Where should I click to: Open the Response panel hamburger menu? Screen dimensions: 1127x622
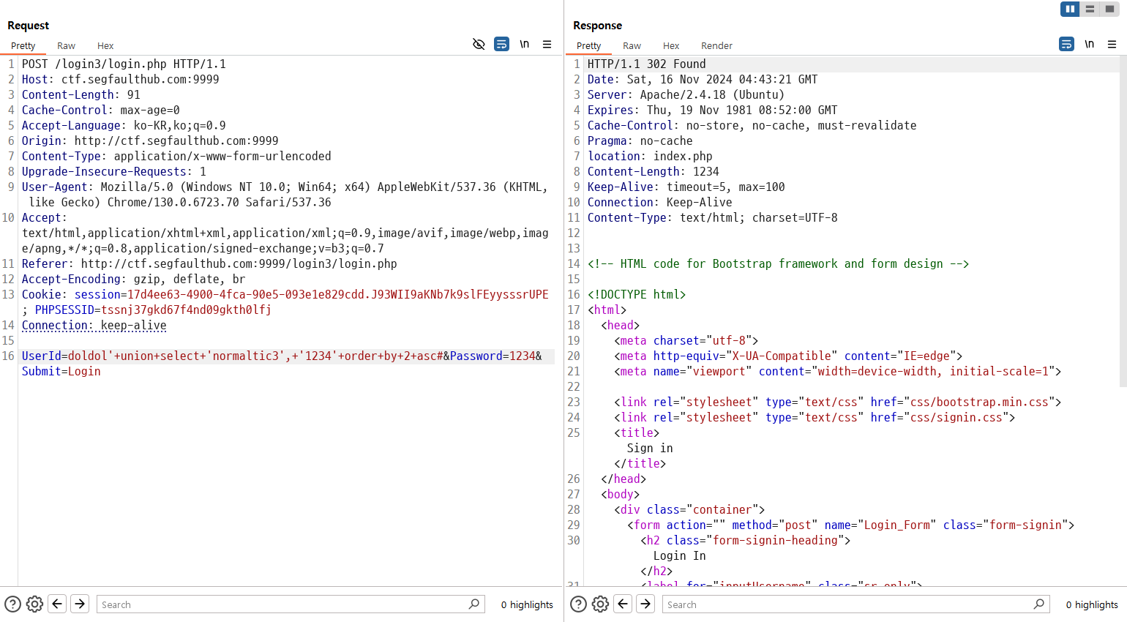(x=1112, y=45)
